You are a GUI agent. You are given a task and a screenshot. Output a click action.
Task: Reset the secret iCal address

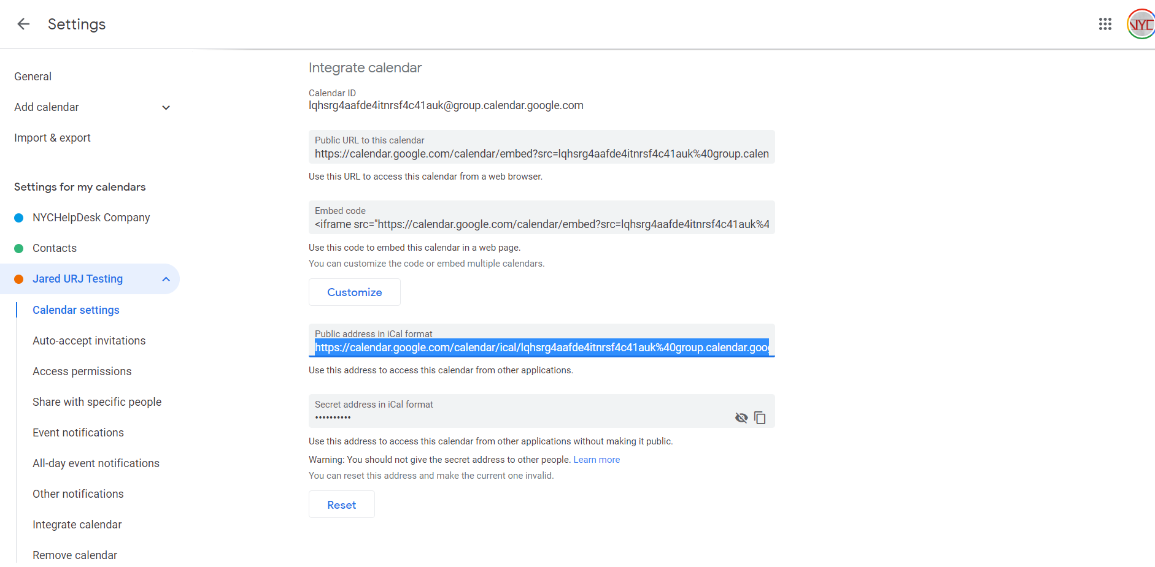pyautogui.click(x=341, y=504)
